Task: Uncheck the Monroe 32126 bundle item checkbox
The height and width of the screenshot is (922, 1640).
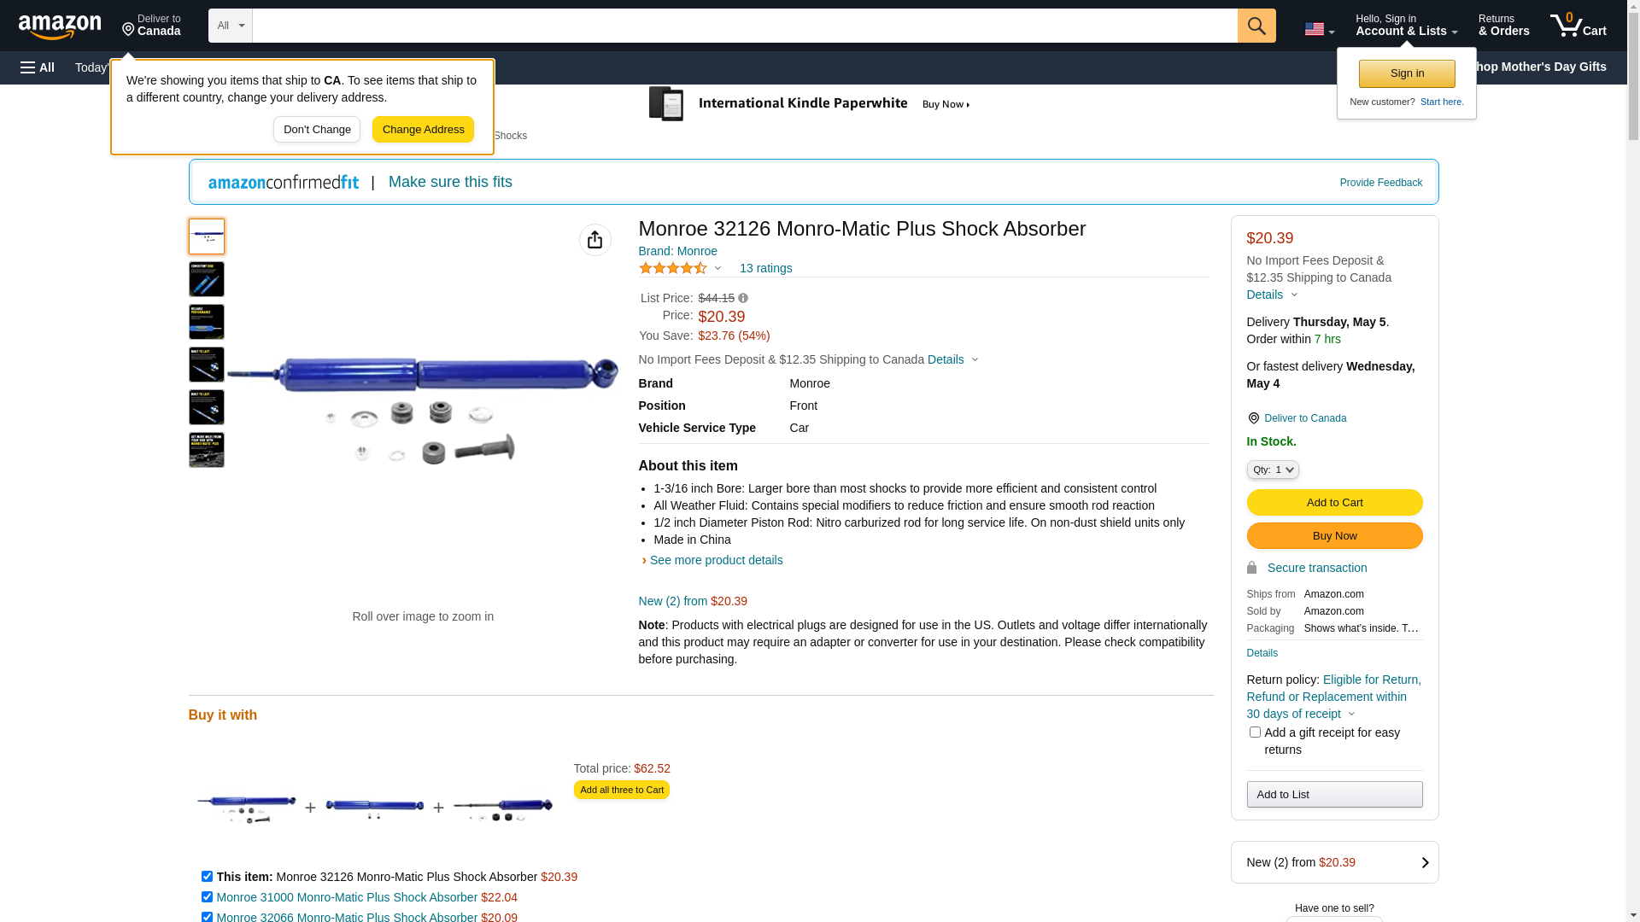Action: tap(207, 877)
